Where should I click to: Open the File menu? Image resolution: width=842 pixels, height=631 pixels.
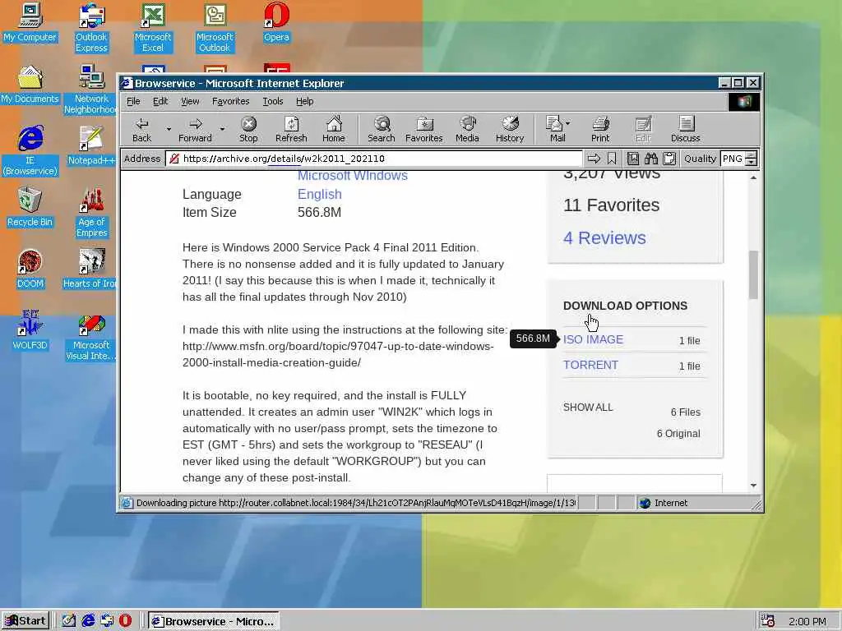pos(133,101)
